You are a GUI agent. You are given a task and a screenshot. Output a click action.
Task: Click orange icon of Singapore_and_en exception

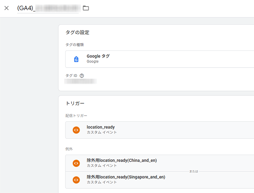76,180
